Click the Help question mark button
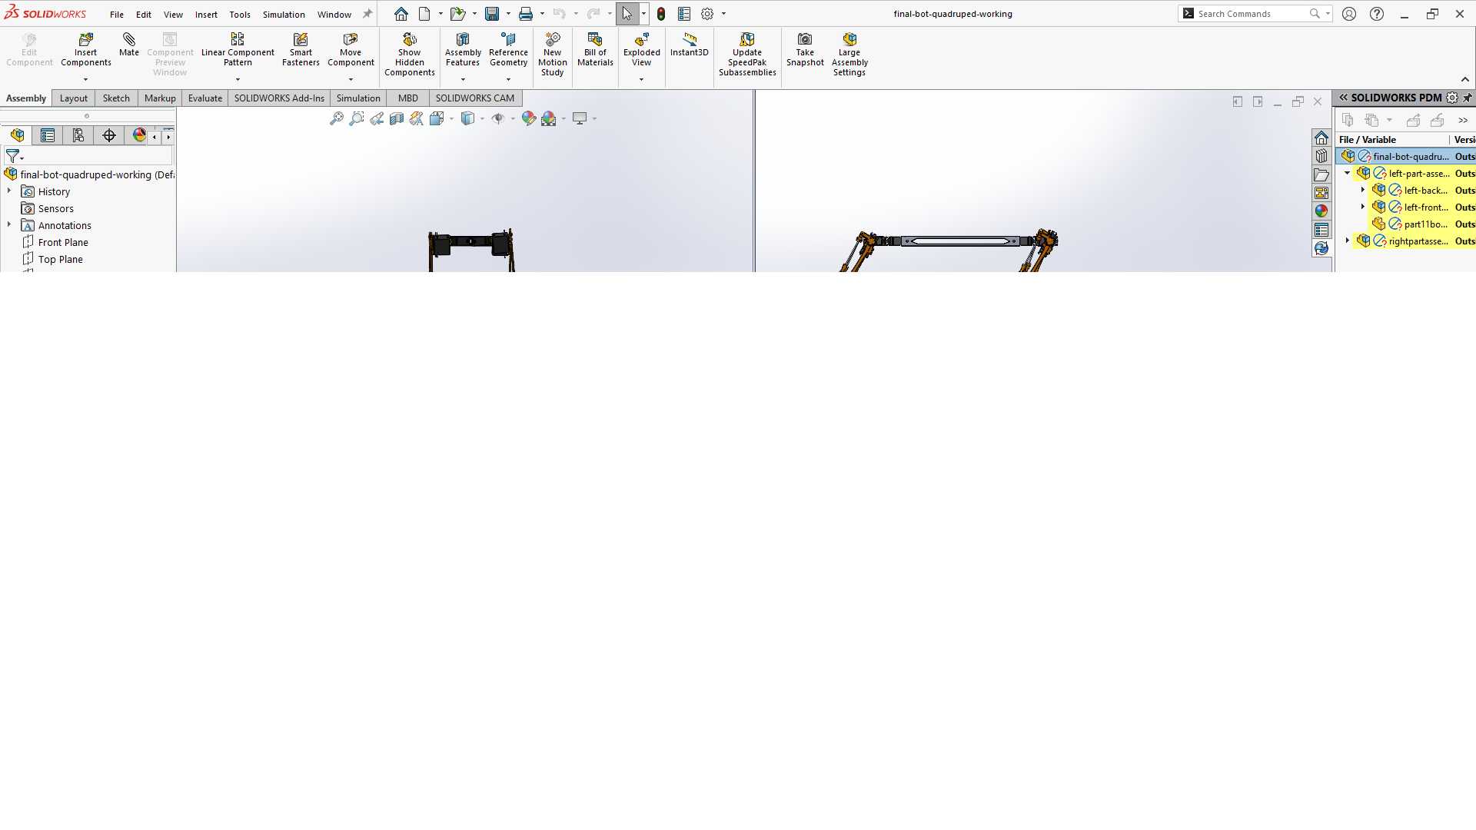The height and width of the screenshot is (830, 1476). [1377, 14]
